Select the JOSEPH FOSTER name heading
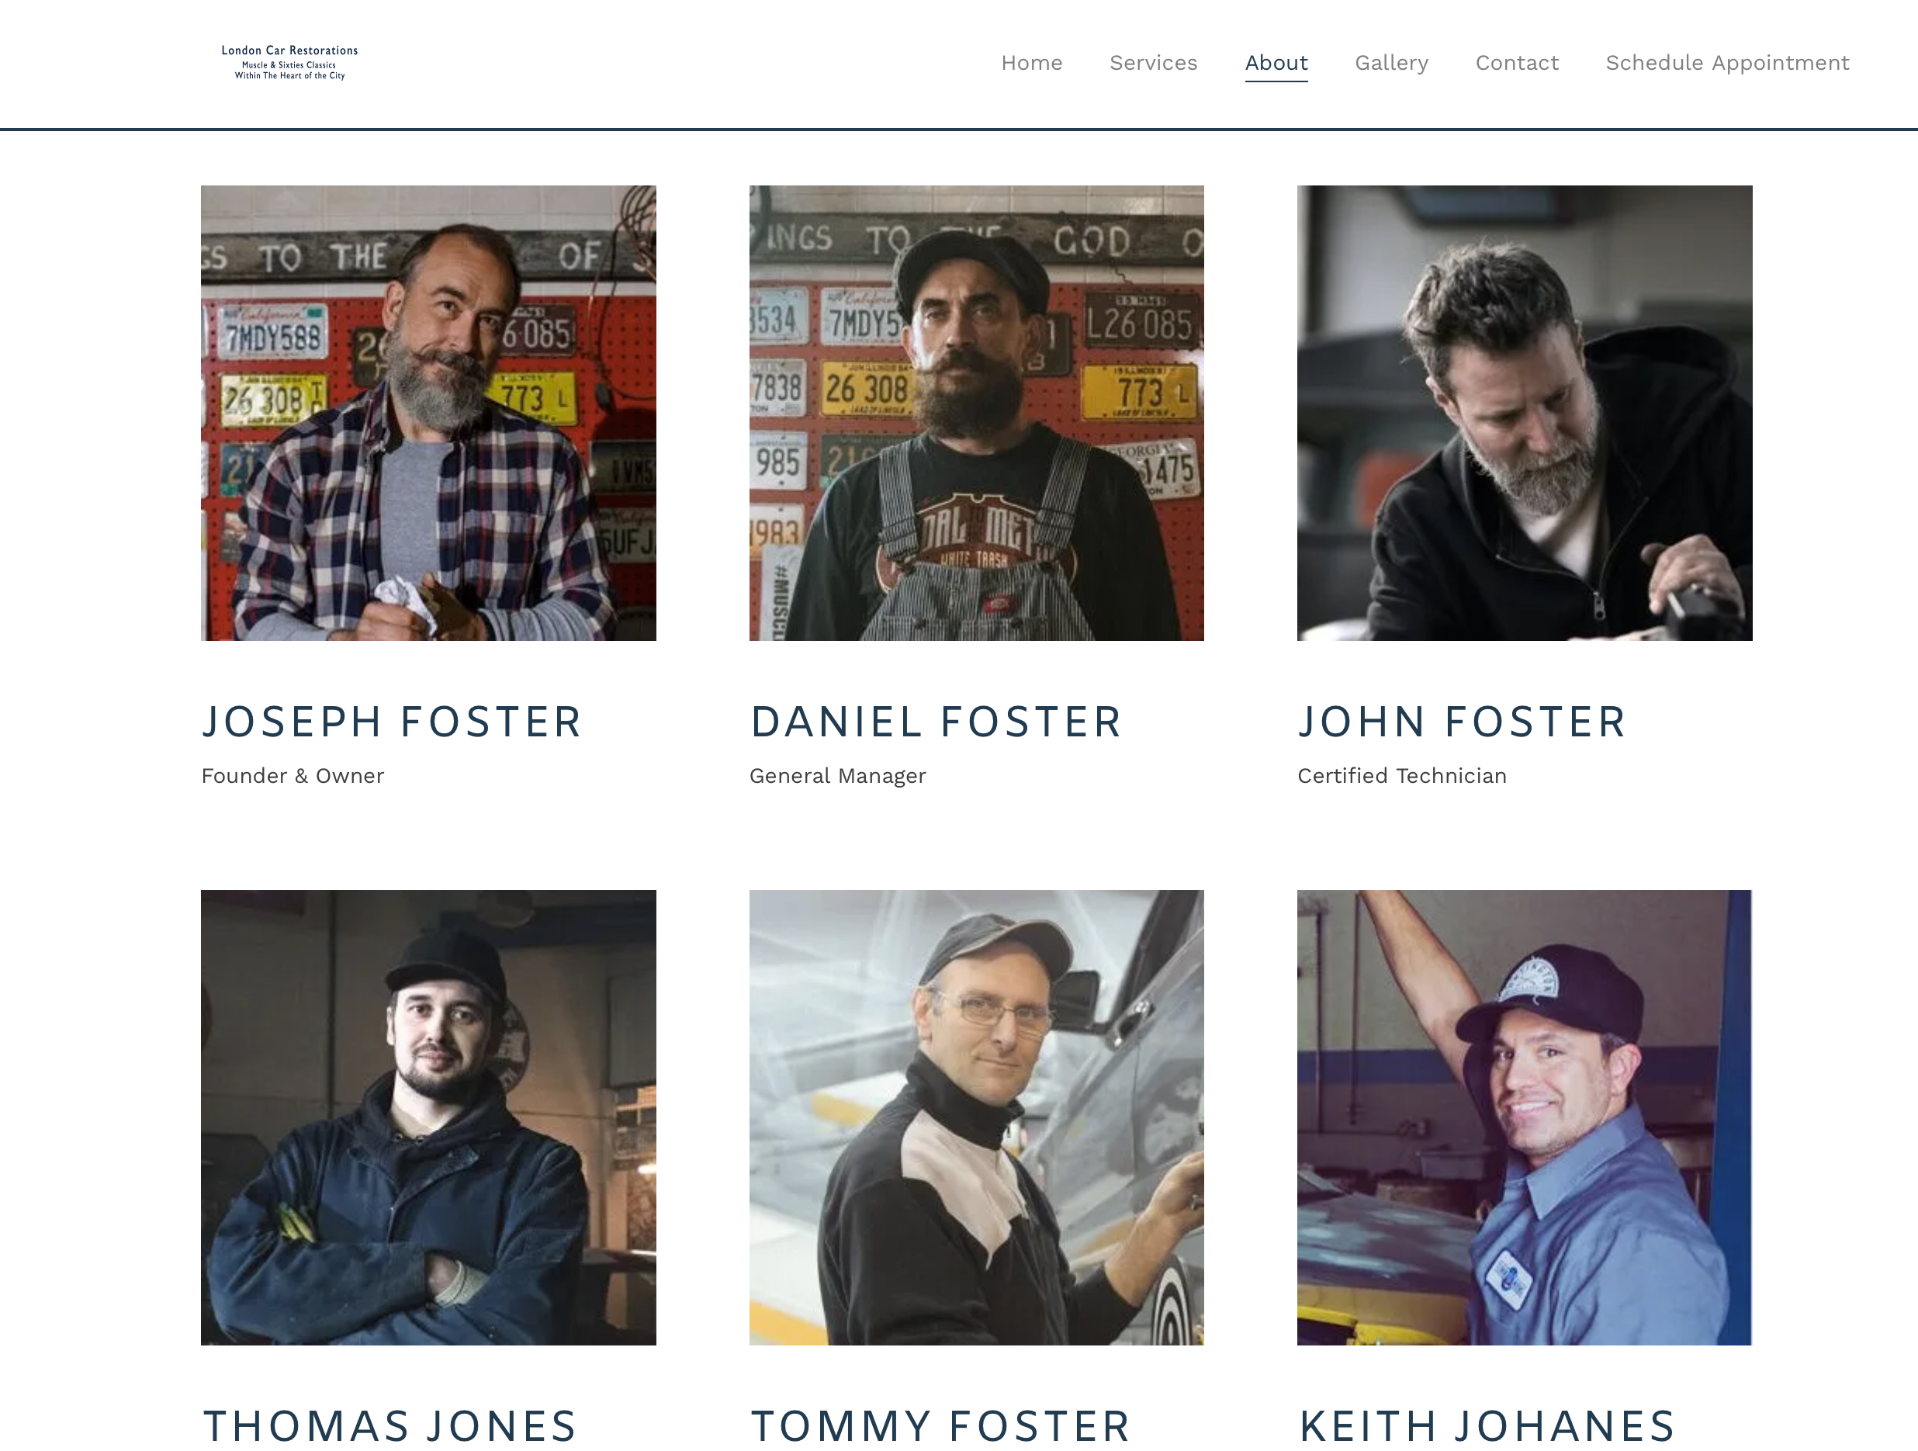The image size is (1918, 1451). pos(392,722)
